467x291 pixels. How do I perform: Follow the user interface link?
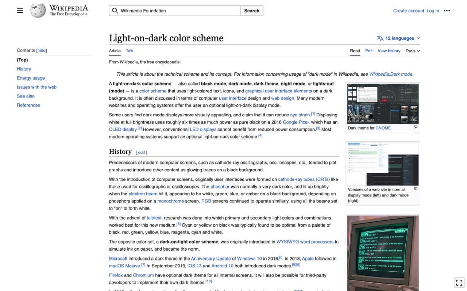(x=232, y=98)
